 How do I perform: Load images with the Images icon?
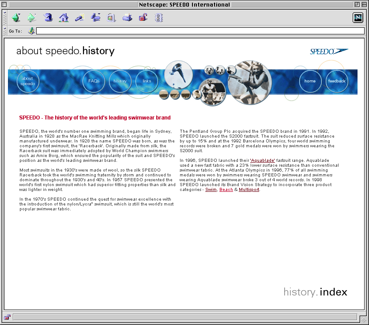(x=111, y=18)
